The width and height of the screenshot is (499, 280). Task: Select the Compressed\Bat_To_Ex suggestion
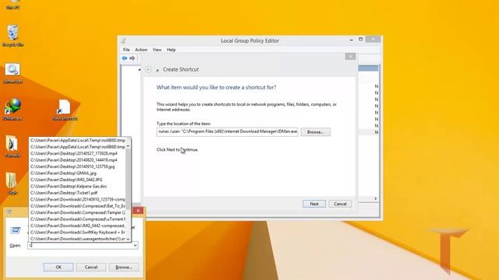(x=77, y=206)
